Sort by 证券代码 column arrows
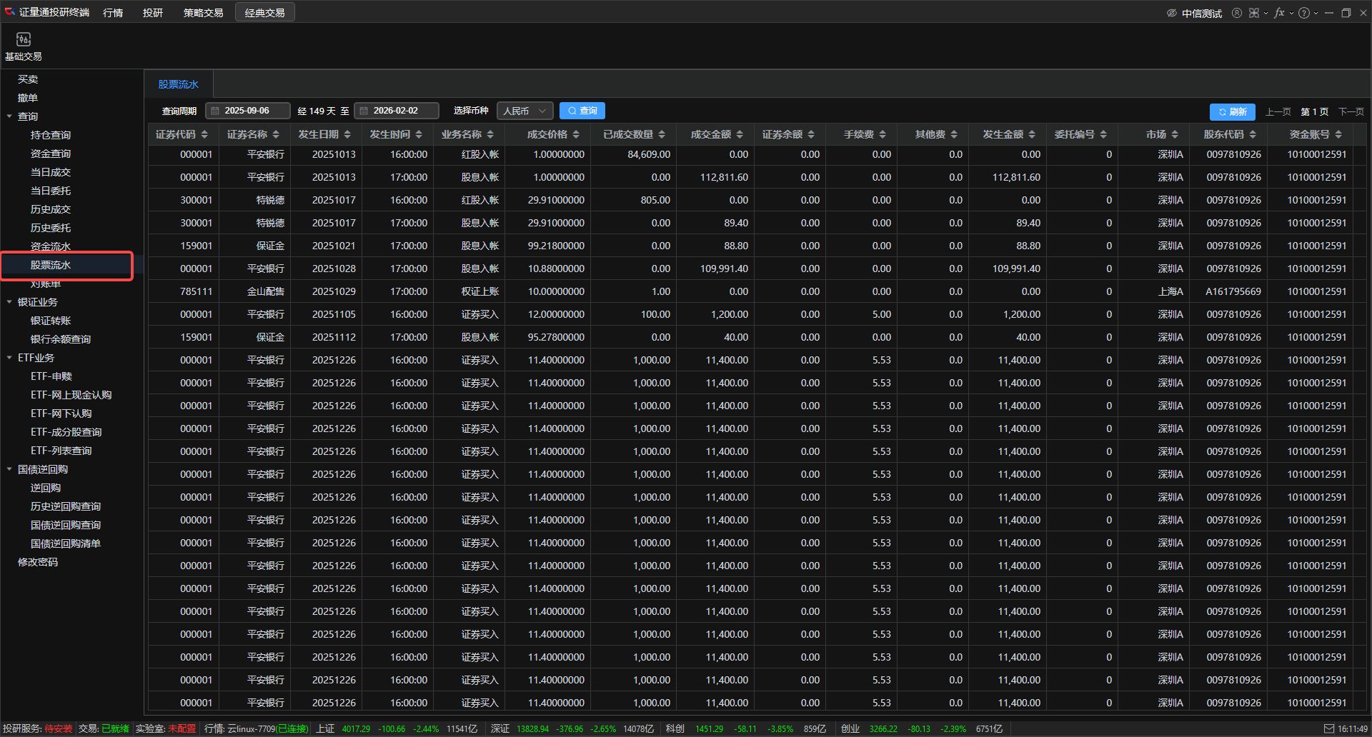Screen dimensions: 1372x737 (204, 134)
